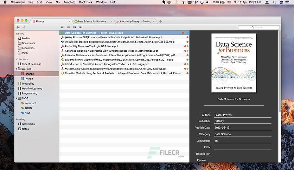This screenshot has width=294, height=170.
Task: Select Advanced Calculus A Geometric View pdf
Action: pos(124,51)
